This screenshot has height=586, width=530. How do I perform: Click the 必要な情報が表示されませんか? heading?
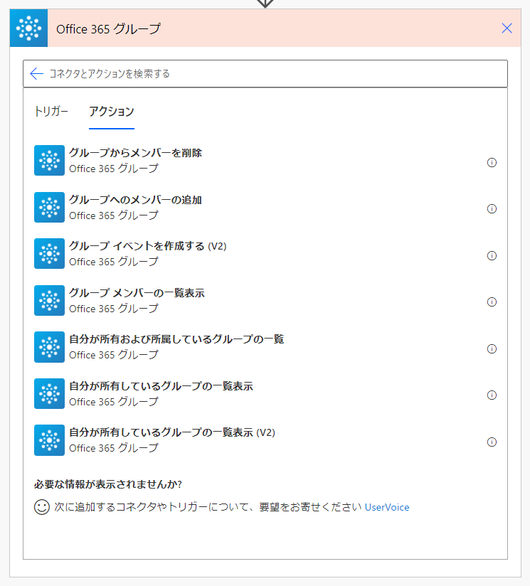(x=108, y=484)
